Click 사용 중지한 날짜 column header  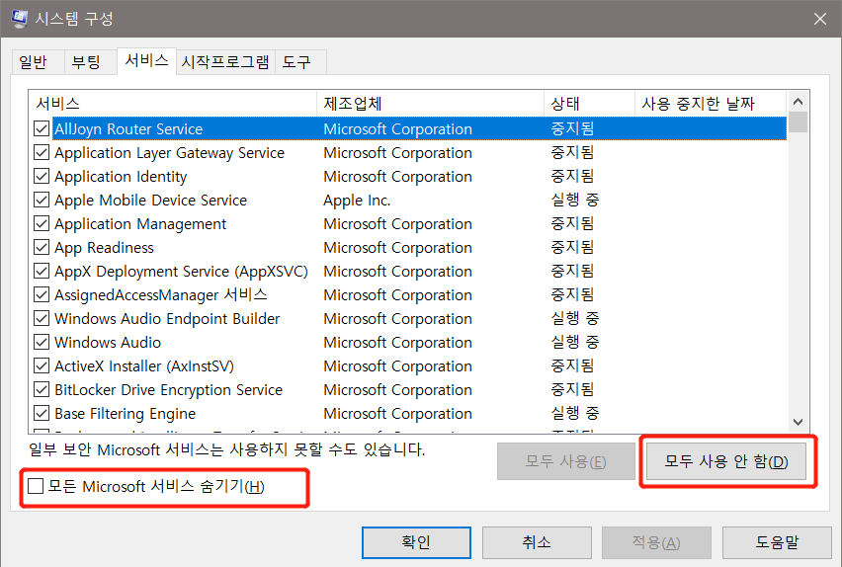[x=711, y=103]
